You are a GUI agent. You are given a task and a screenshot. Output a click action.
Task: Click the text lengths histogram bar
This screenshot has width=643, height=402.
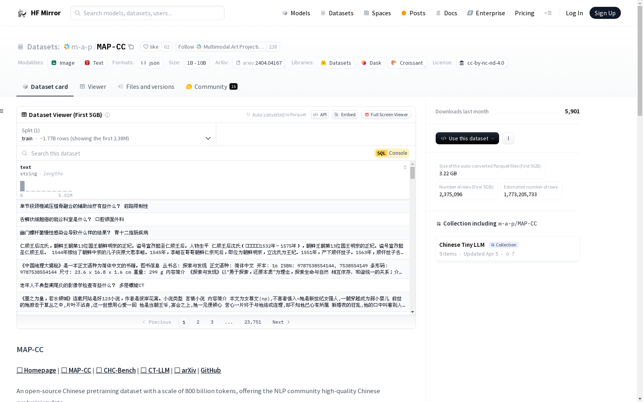click(x=23, y=186)
